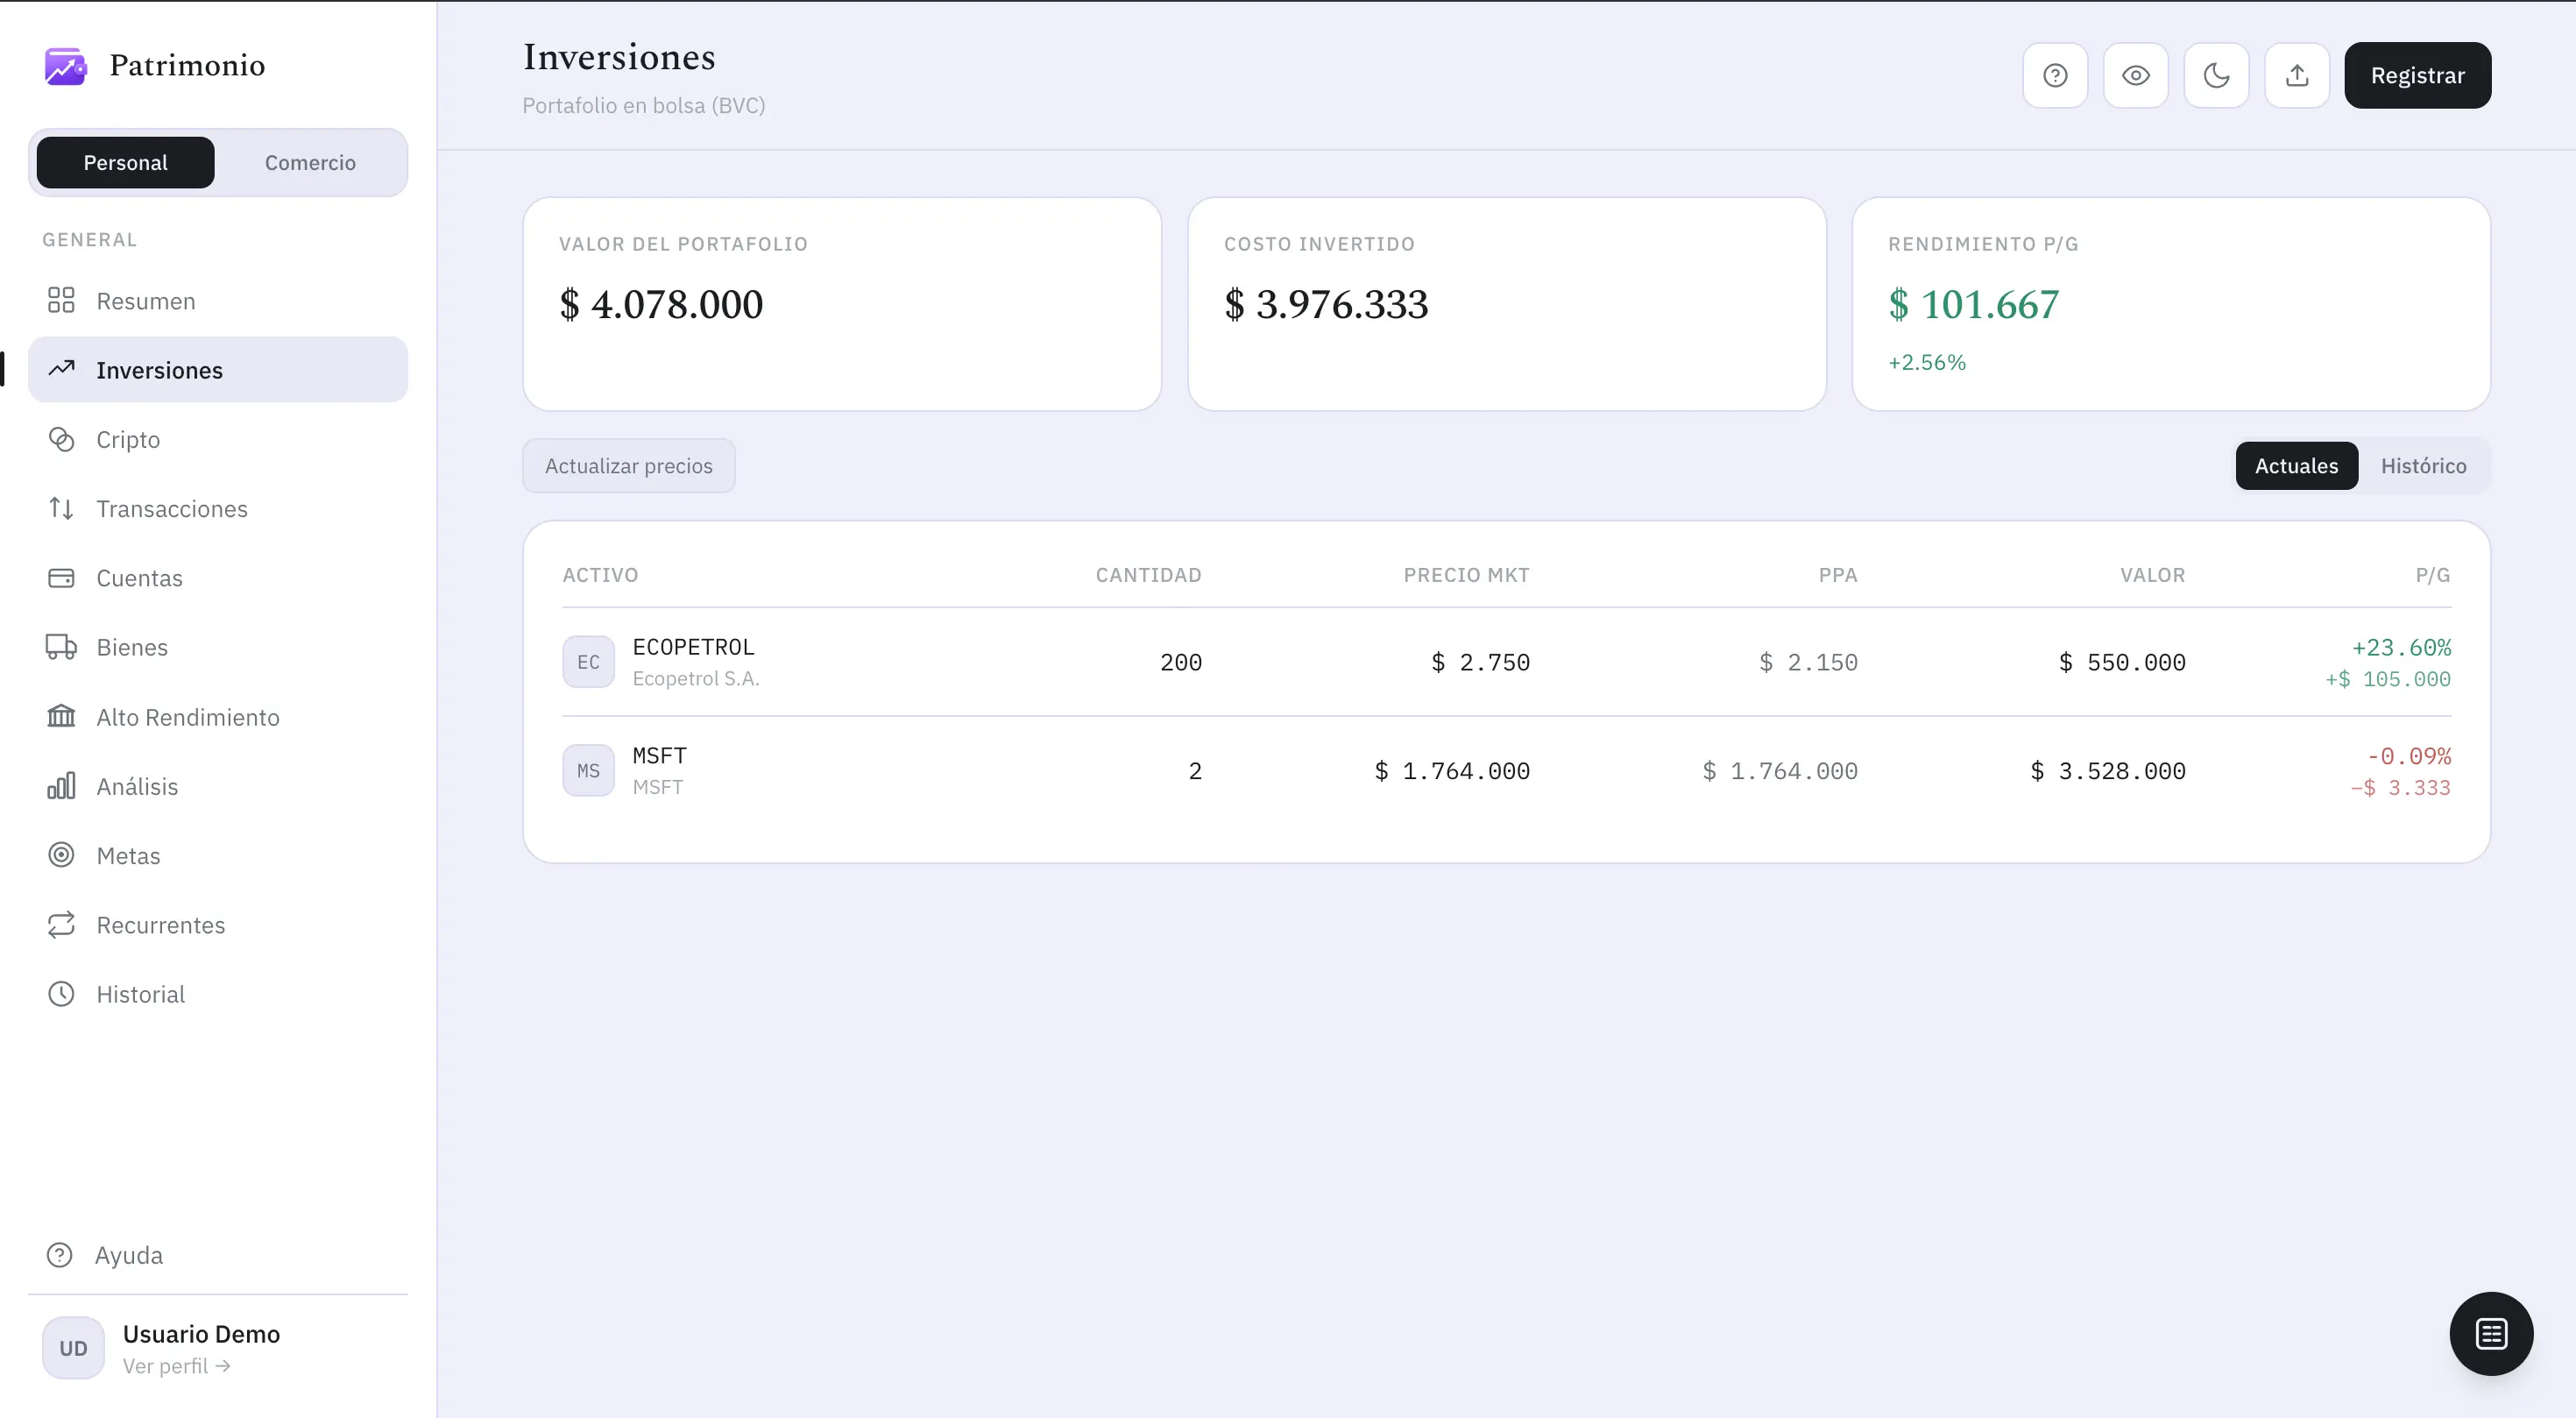
Task: Click the PRECIO MKT column header
Action: point(1466,574)
